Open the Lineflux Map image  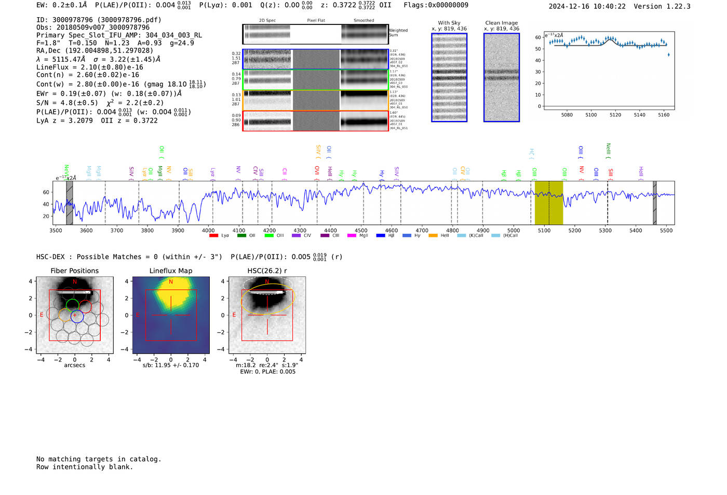tap(171, 315)
